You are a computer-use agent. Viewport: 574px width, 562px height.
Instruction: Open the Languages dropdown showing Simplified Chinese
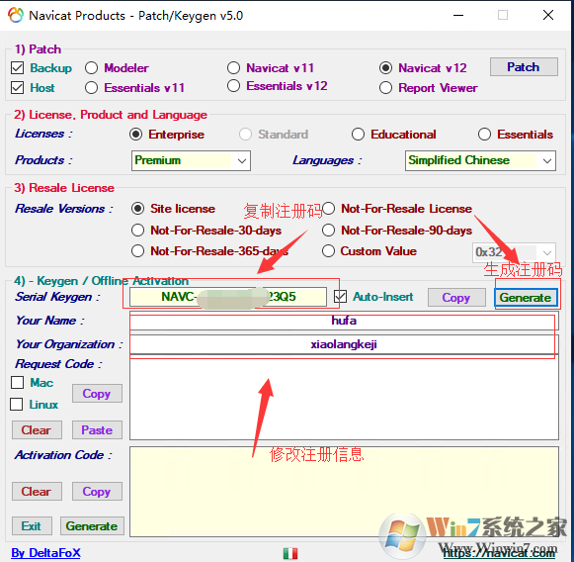click(480, 160)
